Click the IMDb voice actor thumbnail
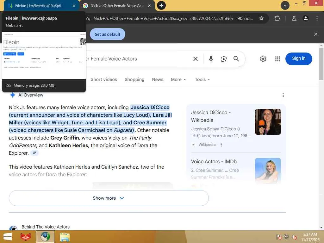The width and height of the screenshot is (324, 243). coord(268,171)
